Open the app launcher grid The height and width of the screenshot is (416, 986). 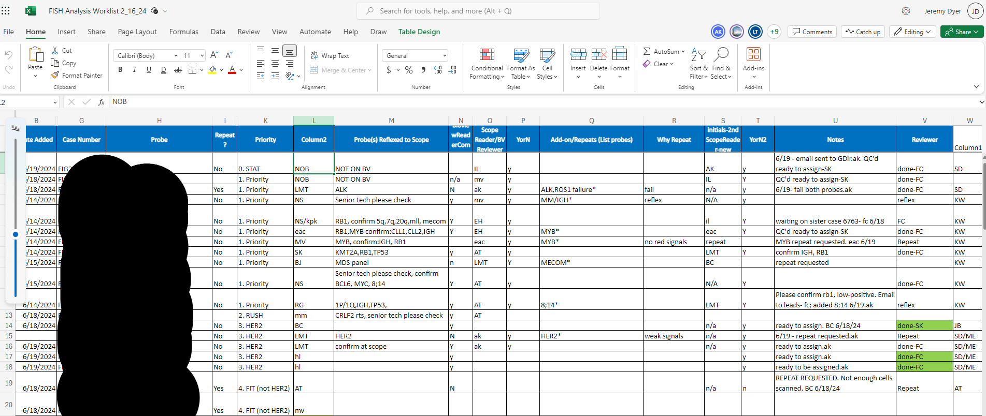[6, 11]
